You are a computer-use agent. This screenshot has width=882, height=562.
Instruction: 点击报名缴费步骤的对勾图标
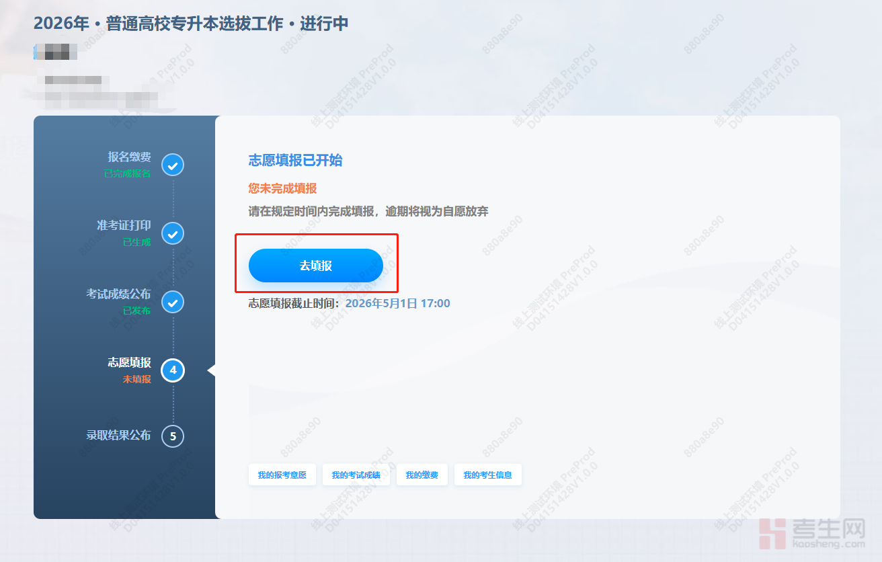point(172,165)
